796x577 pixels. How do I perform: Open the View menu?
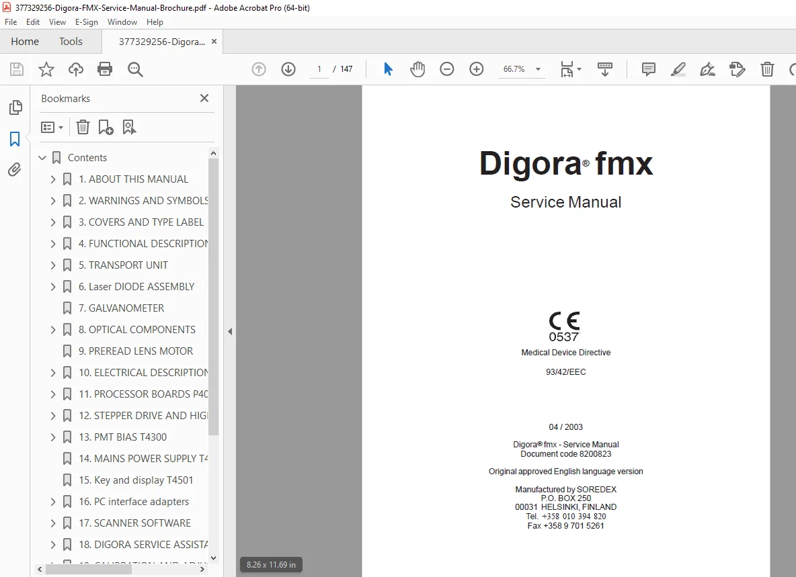57,21
